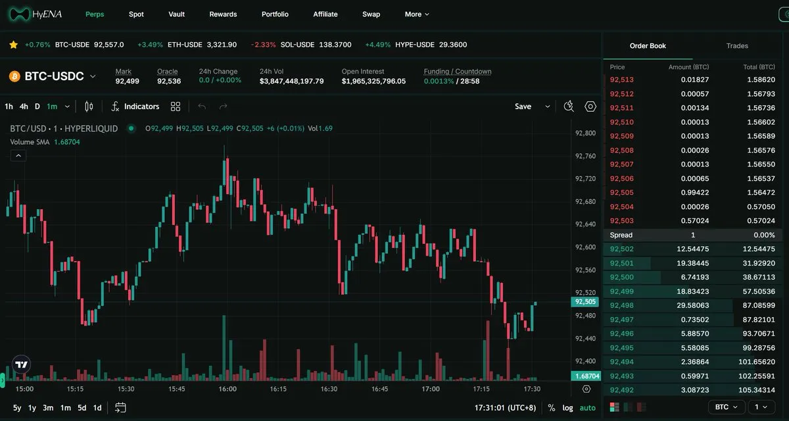Screen dimensions: 789x421
Task: Click the Save chart button
Action: click(523, 107)
